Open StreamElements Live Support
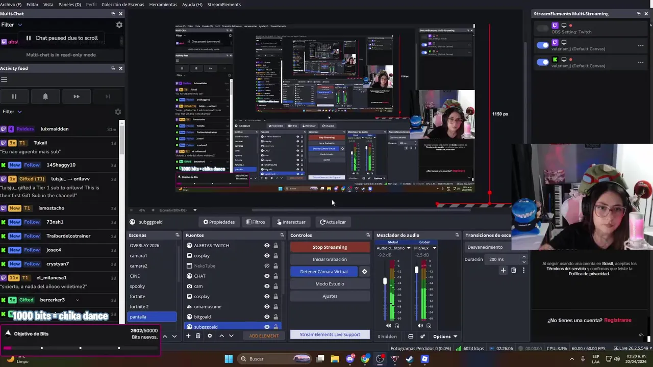 point(330,335)
